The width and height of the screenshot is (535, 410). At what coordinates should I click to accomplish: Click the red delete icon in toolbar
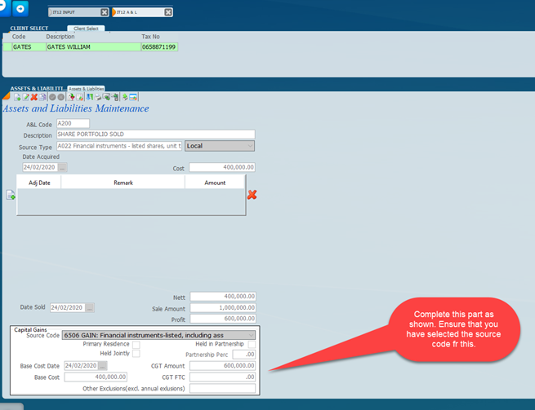pos(34,97)
